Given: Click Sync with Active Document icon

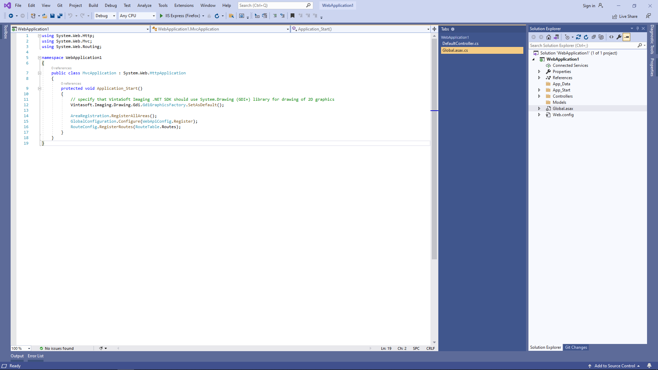Looking at the screenshot, I should pos(578,37).
